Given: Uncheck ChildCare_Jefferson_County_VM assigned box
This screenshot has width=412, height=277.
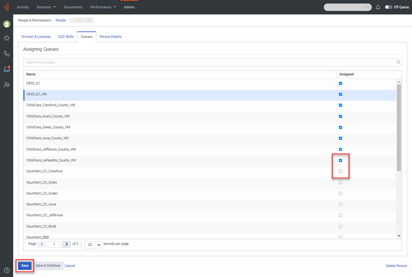Looking at the screenshot, I should [341, 150].
